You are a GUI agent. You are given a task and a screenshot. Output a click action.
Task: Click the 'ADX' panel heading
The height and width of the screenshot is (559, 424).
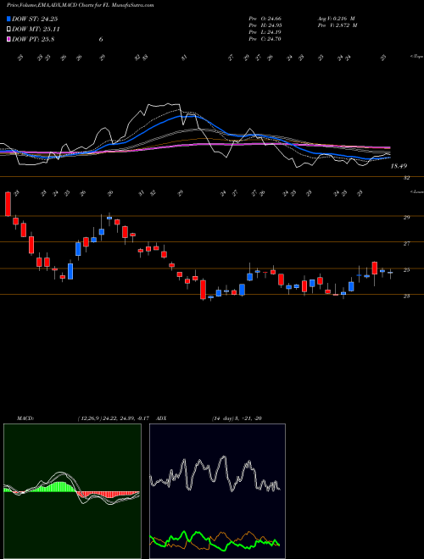click(x=162, y=418)
